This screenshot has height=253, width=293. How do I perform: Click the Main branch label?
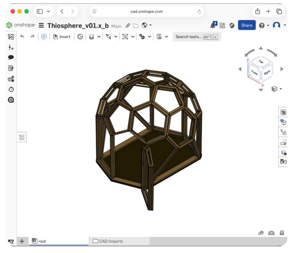click(116, 26)
